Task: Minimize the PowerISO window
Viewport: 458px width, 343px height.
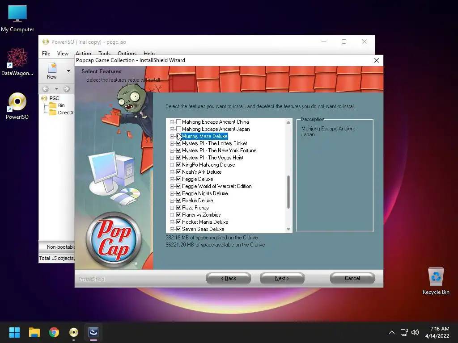Action: point(324,42)
